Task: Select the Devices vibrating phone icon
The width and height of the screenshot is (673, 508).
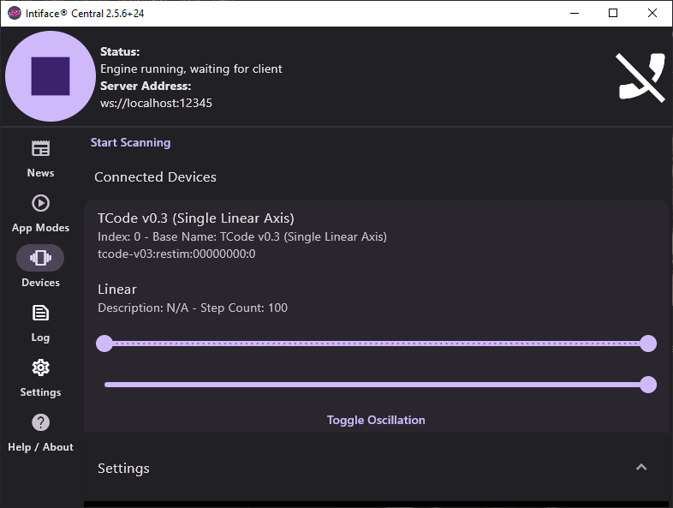Action: pyautogui.click(x=40, y=258)
